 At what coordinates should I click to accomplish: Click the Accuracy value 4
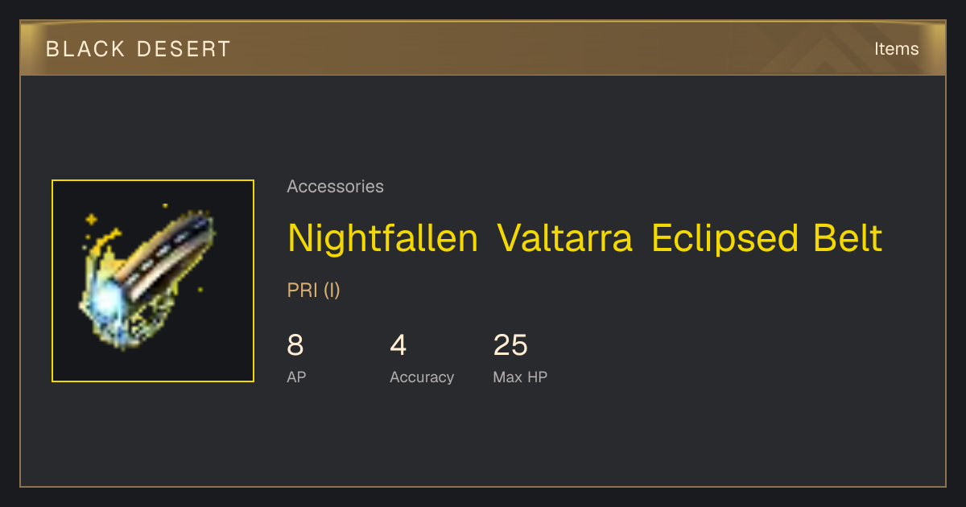398,345
